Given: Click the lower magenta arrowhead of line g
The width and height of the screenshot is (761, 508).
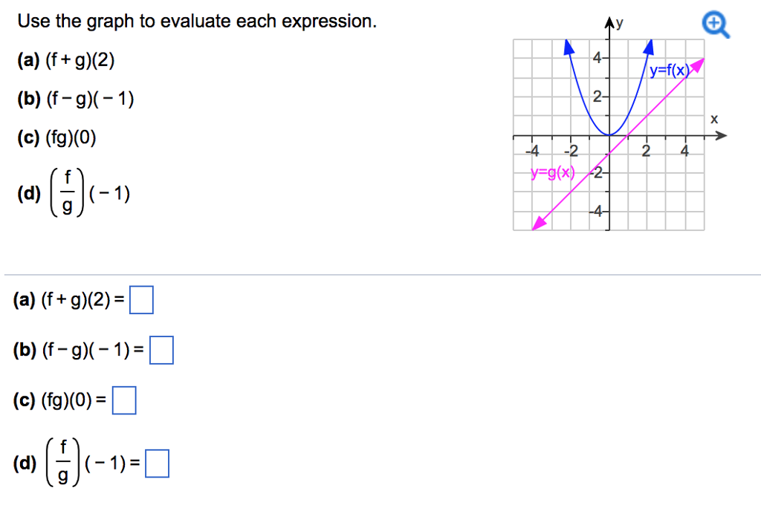Looking at the screenshot, I should pos(540,223).
